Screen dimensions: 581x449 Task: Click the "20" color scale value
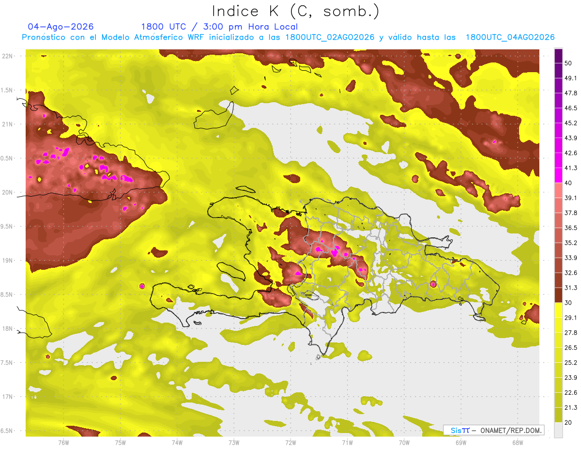click(568, 423)
